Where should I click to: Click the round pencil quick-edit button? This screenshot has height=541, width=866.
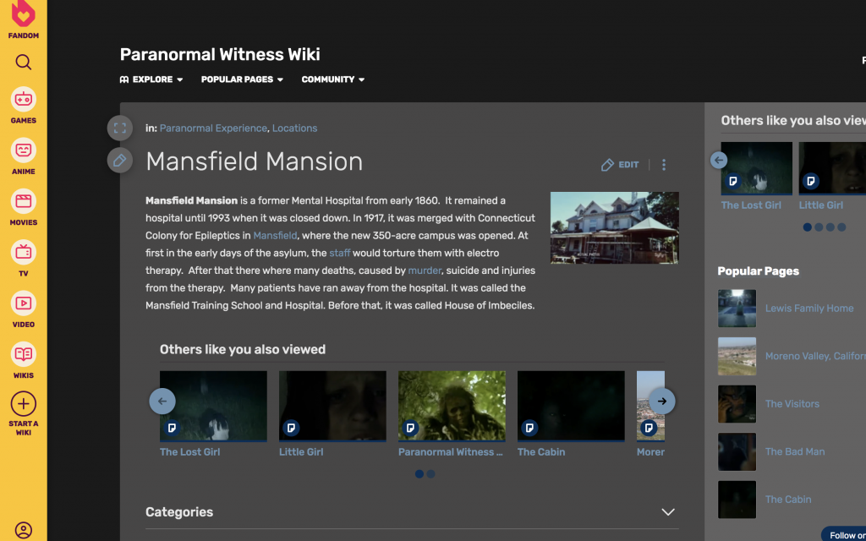click(x=120, y=160)
